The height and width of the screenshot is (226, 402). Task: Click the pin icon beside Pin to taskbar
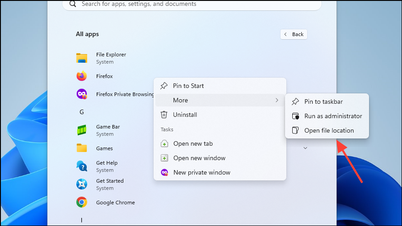[295, 101]
